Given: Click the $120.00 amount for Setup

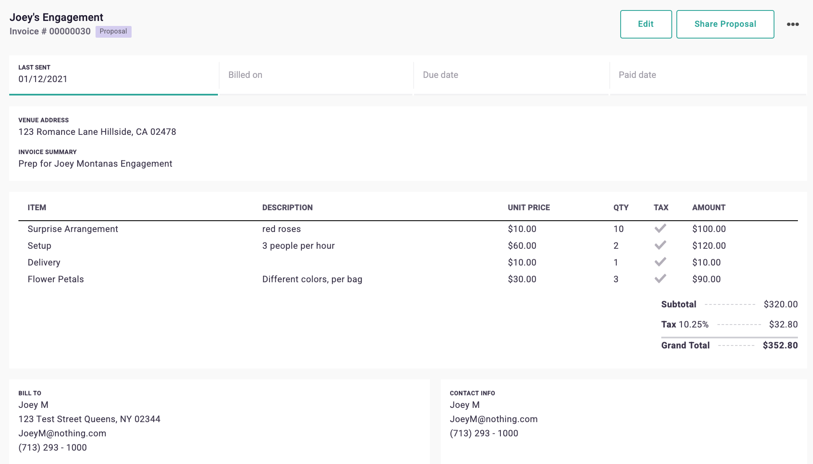Looking at the screenshot, I should pyautogui.click(x=709, y=246).
